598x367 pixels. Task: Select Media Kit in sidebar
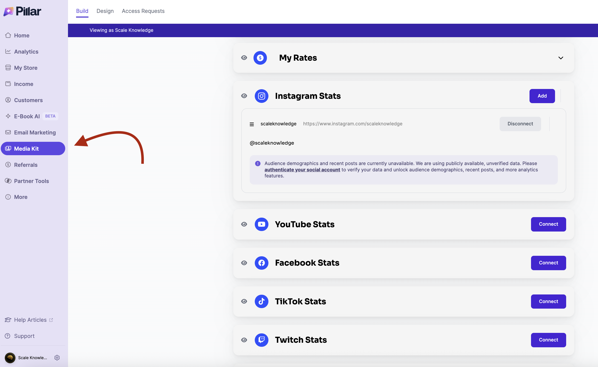pyautogui.click(x=33, y=149)
